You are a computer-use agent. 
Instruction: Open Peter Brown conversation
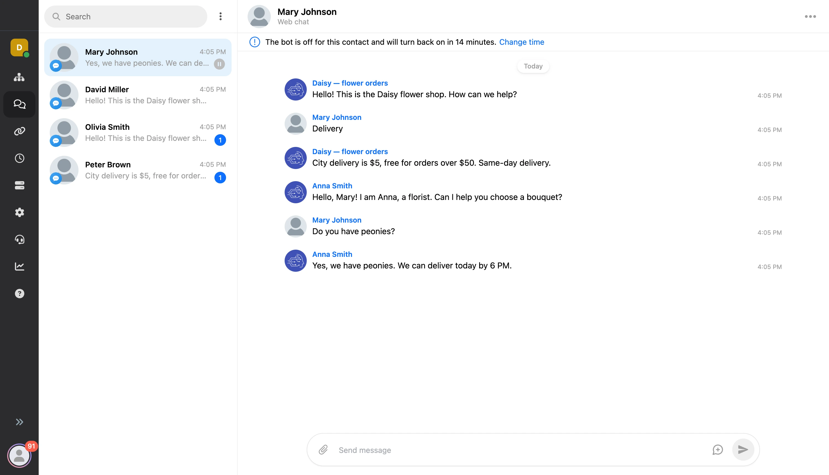(x=138, y=170)
